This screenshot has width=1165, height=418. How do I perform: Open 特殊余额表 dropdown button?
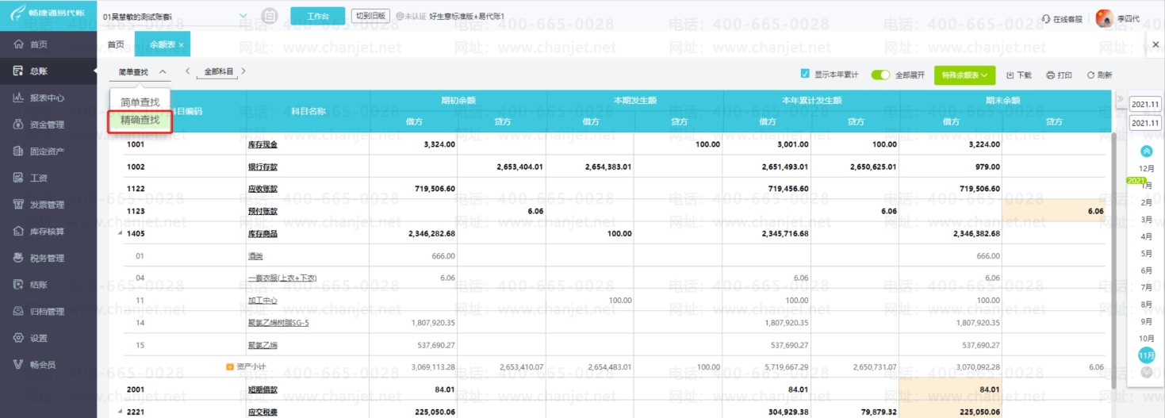(x=964, y=75)
